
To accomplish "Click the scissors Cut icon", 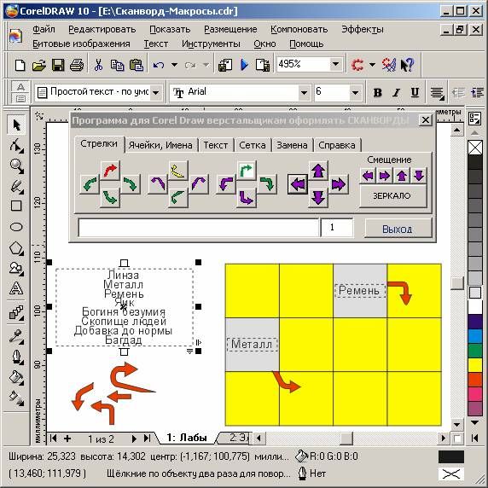I will (98, 65).
